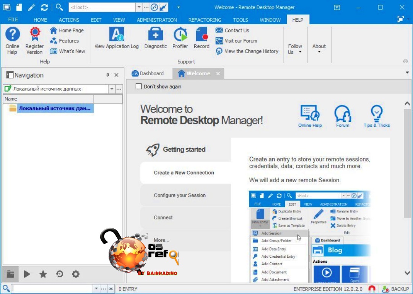
Task: Open View Application Log
Action: tap(116, 38)
